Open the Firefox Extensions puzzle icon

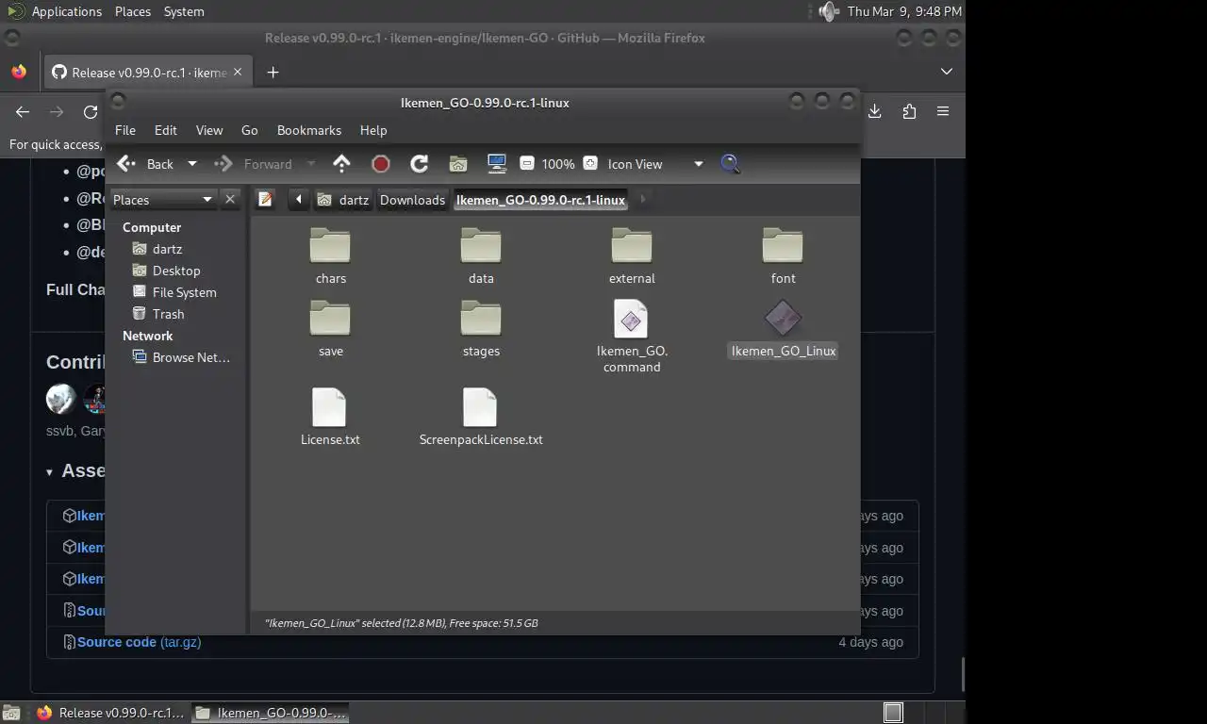(x=909, y=111)
